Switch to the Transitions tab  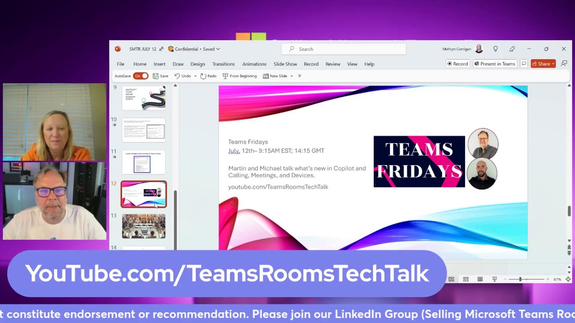click(x=224, y=64)
